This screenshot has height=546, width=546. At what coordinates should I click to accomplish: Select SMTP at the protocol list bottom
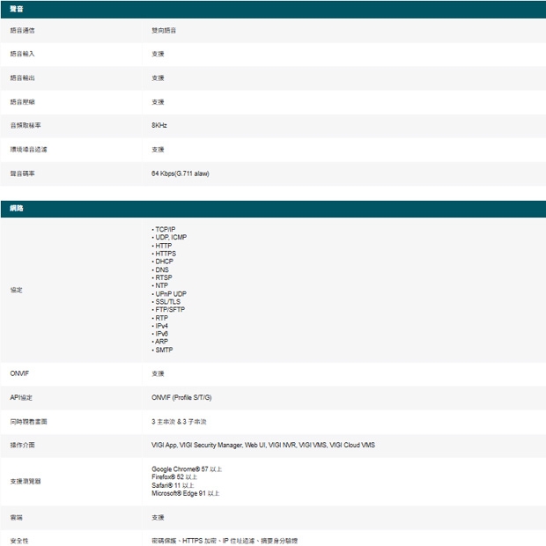click(163, 350)
